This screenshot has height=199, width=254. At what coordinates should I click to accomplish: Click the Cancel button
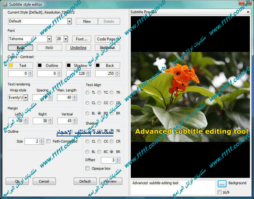click(44, 181)
